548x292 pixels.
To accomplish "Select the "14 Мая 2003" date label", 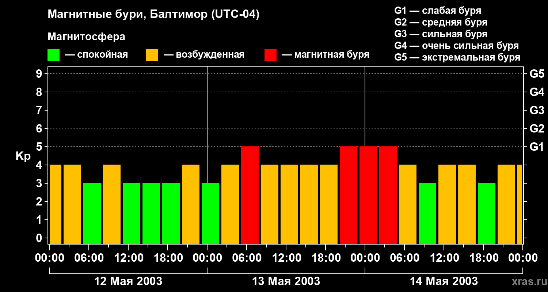I will 444,281.
